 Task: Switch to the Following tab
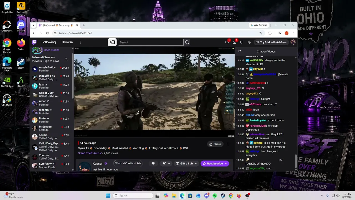[49, 42]
